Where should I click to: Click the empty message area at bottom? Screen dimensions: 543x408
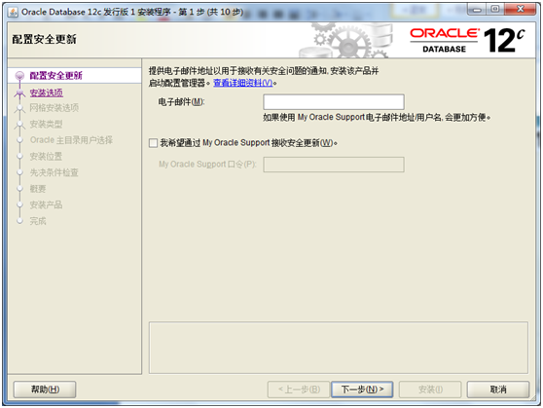tap(339, 348)
